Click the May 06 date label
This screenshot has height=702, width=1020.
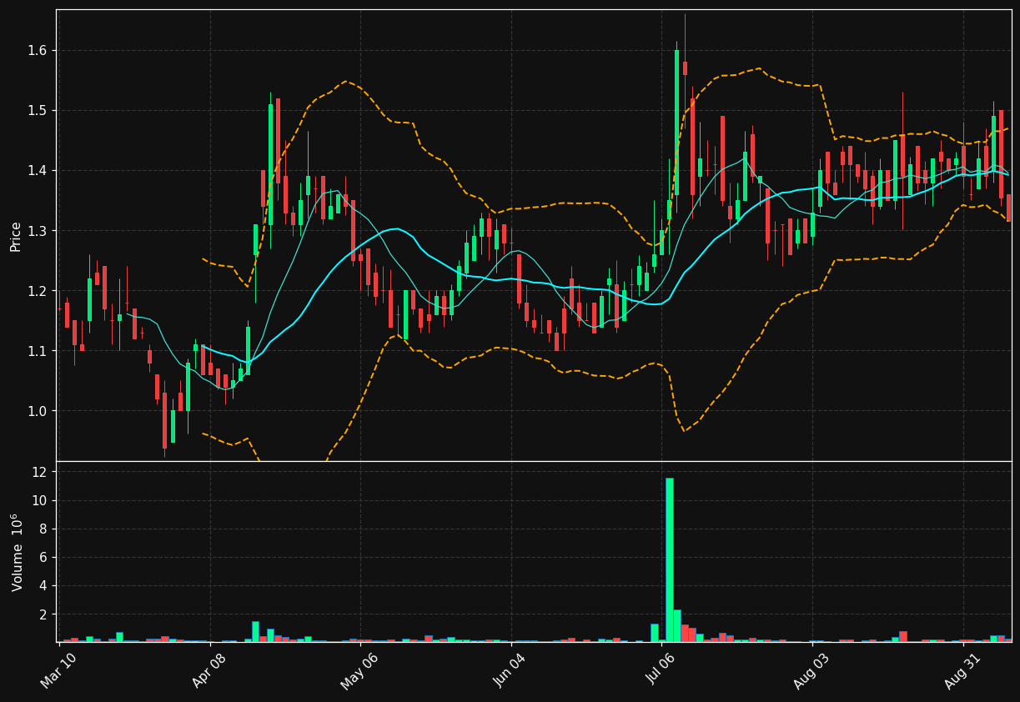pyautogui.click(x=359, y=670)
